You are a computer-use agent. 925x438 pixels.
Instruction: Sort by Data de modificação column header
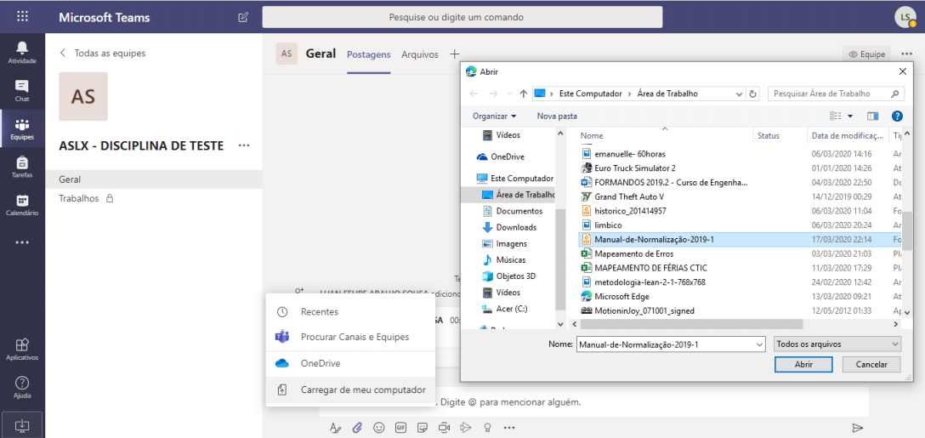847,136
